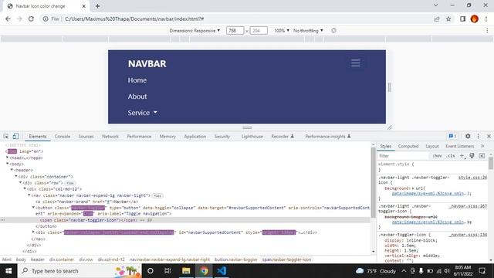This screenshot has height=278, width=494.
Task: Toggle the navbar hamburger menu icon
Action: (356, 63)
